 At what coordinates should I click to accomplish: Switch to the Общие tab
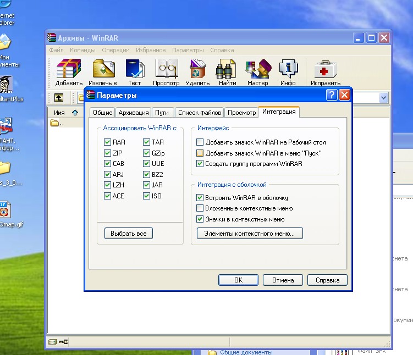point(102,113)
